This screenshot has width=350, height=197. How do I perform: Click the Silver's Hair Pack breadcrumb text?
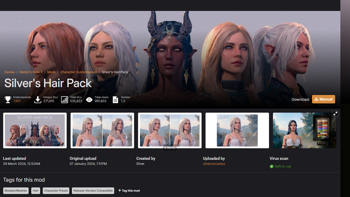(x=115, y=72)
